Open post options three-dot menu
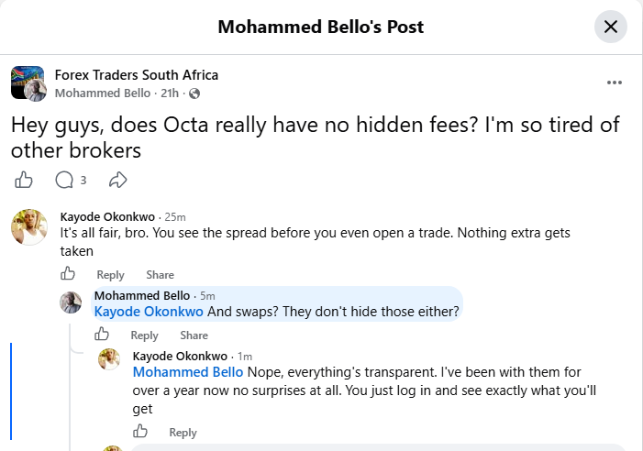This screenshot has height=451, width=643. point(615,82)
